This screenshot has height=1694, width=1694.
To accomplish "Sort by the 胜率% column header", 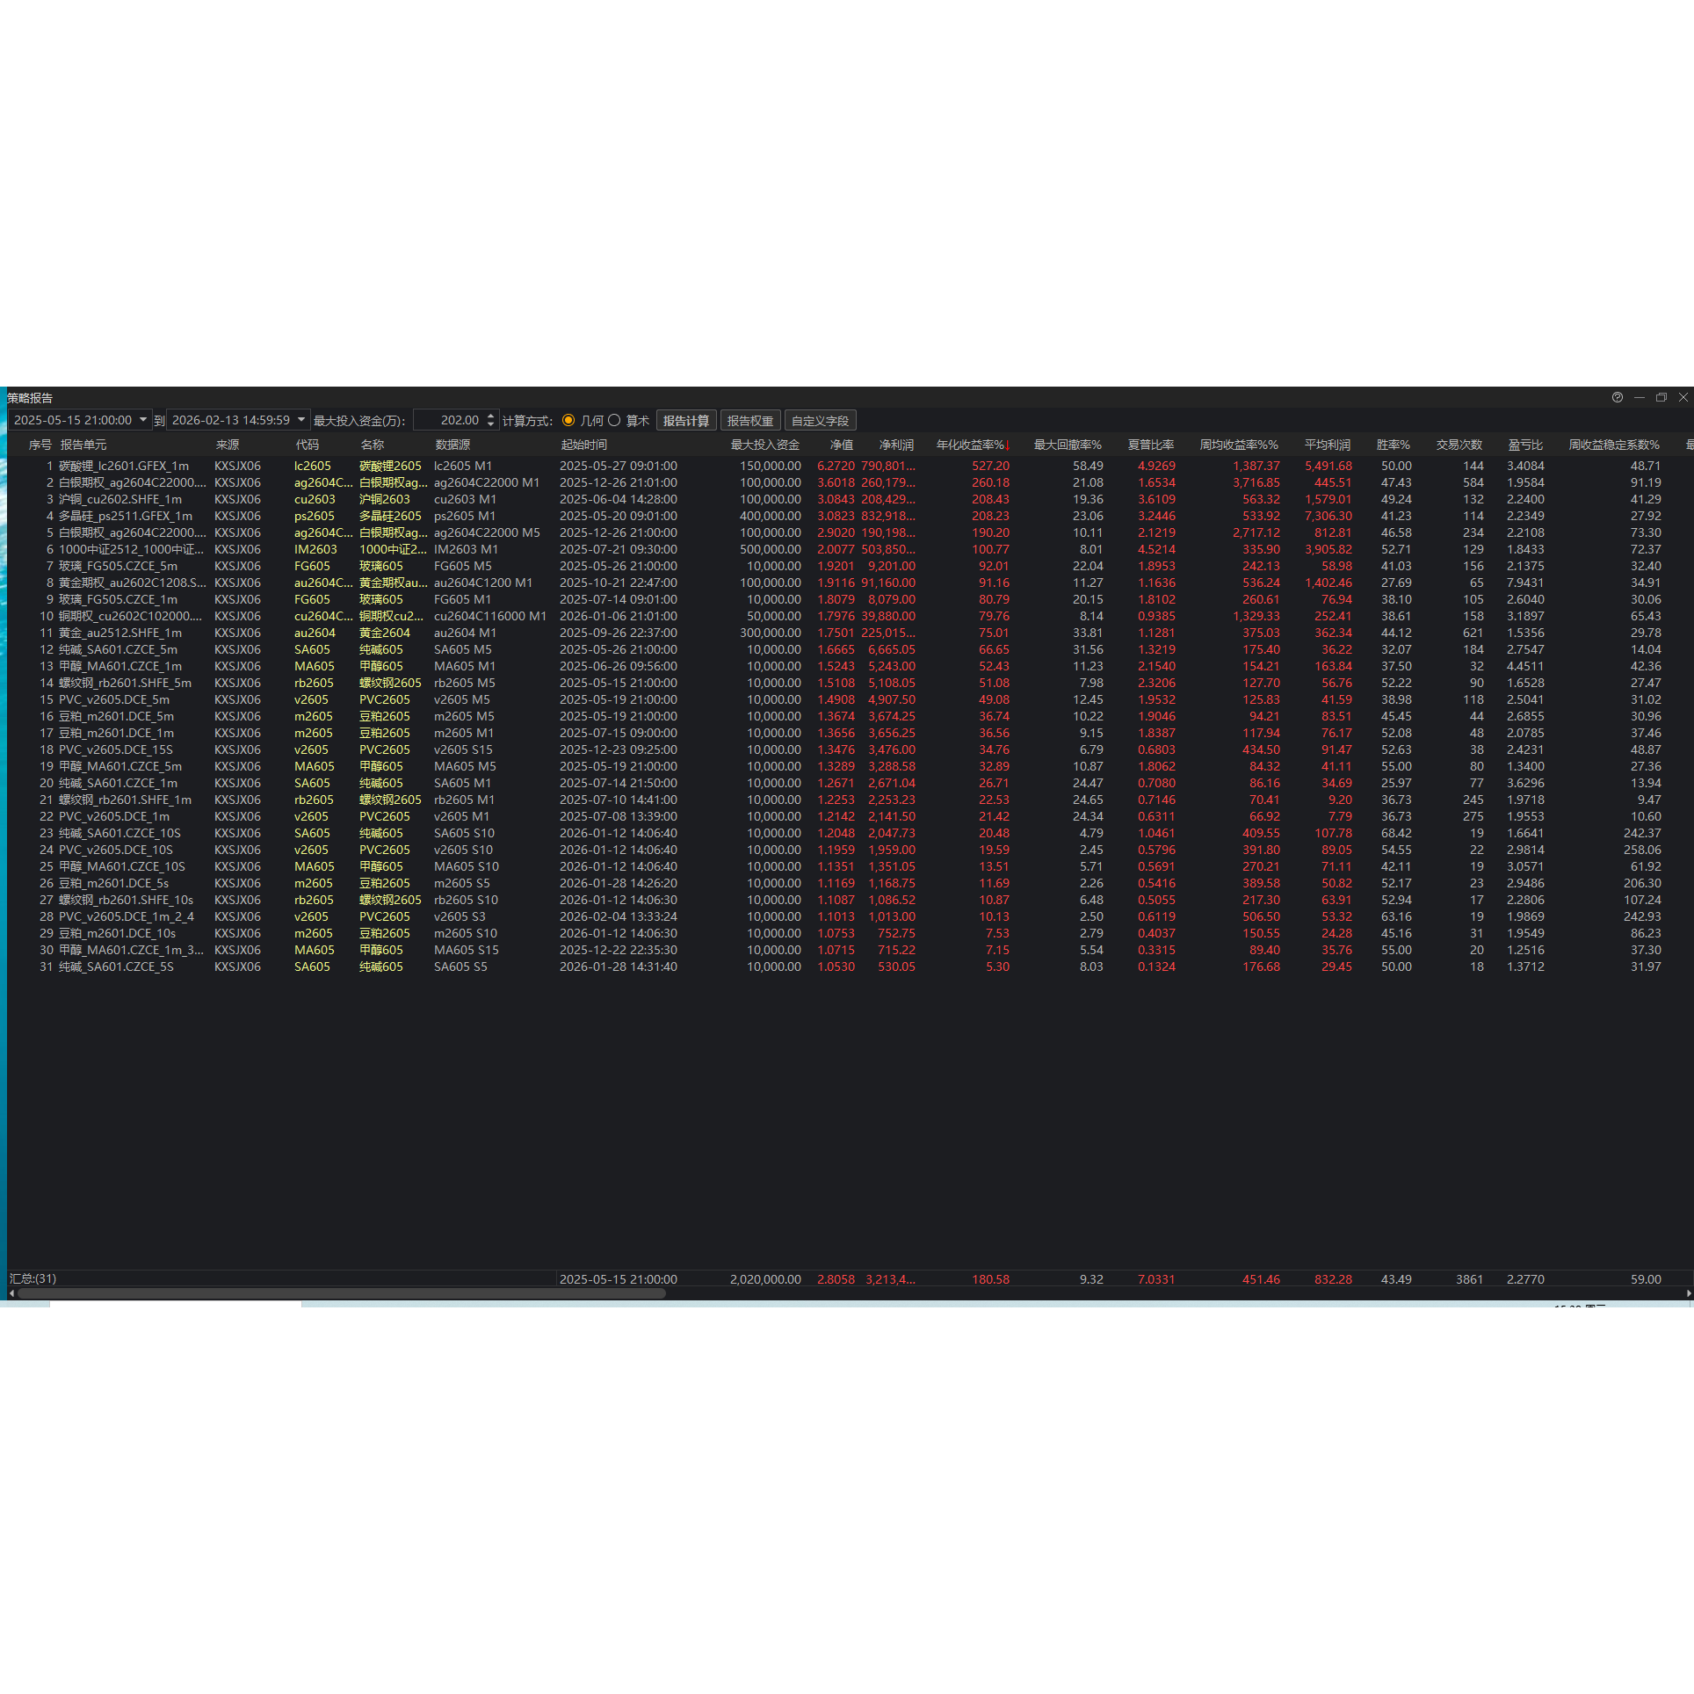I will 1393,445.
